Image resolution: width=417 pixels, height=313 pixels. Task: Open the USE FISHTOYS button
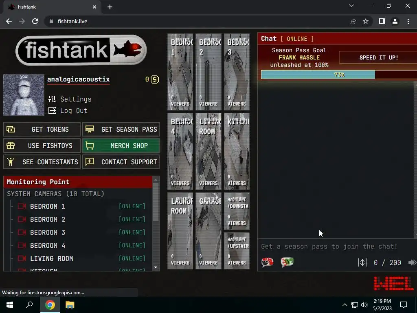point(42,145)
